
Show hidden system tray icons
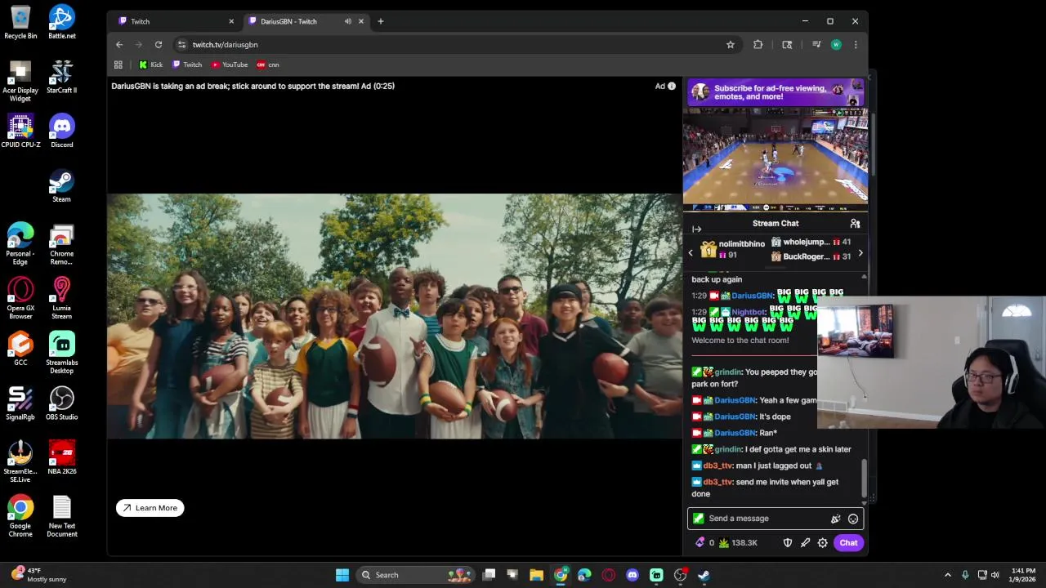pyautogui.click(x=948, y=575)
